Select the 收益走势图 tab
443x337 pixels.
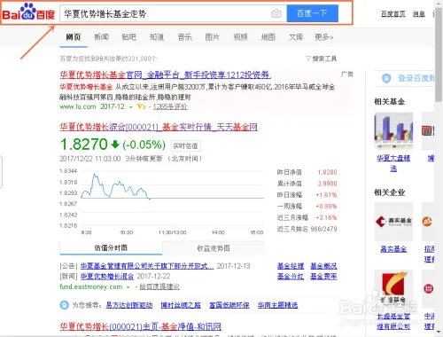214,248
